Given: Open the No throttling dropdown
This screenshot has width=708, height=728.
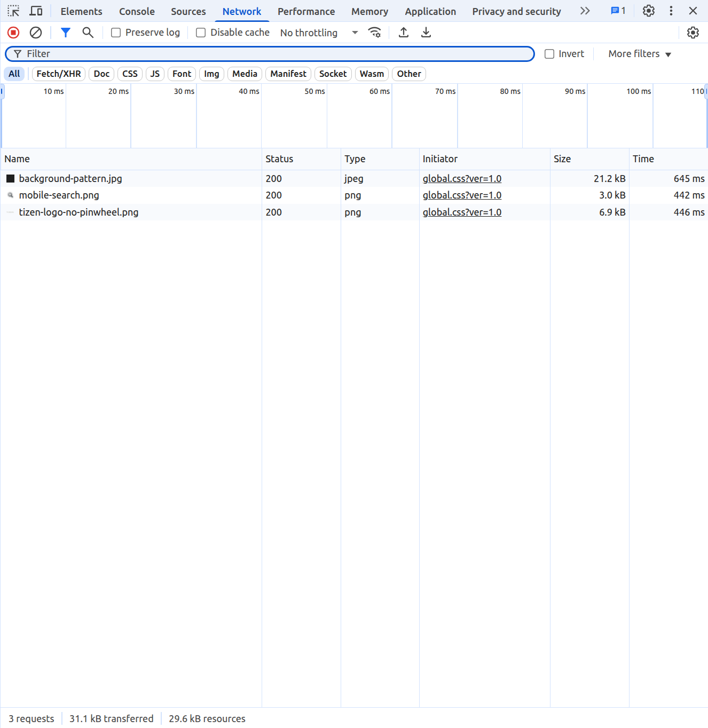Looking at the screenshot, I should click(x=319, y=33).
